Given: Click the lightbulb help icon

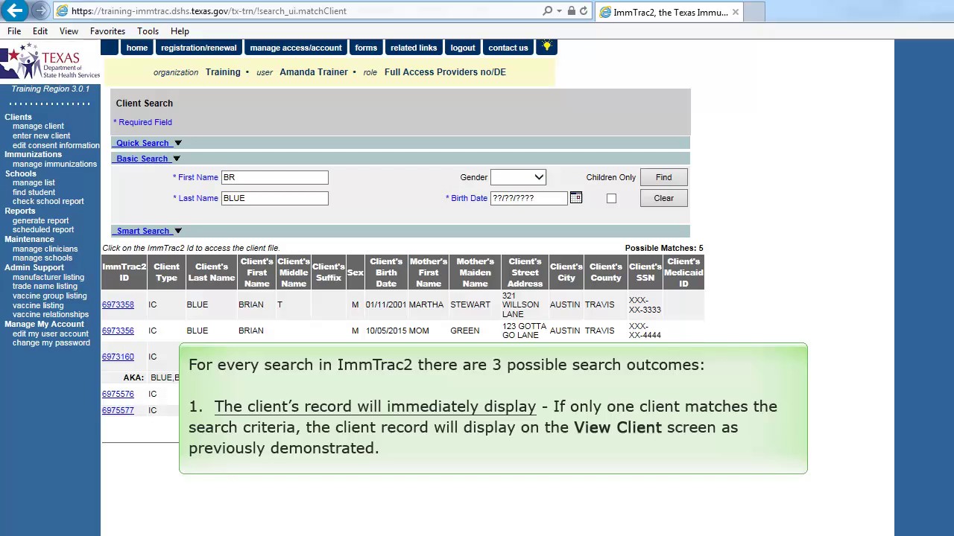Looking at the screenshot, I should [546, 47].
